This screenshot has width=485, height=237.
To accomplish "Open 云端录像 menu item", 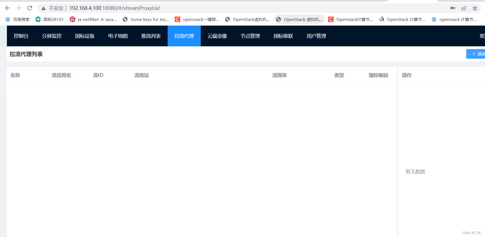I will point(217,36).
